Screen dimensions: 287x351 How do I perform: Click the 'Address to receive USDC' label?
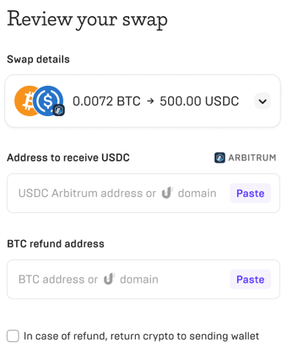click(x=68, y=157)
